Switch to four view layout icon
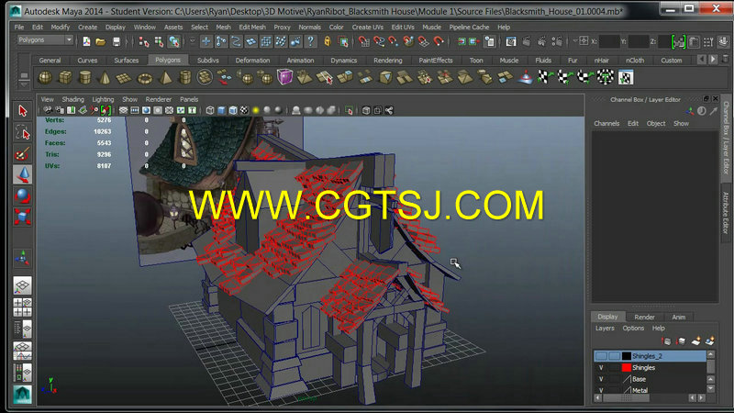Screen dimensions: 734x413 pos(22,307)
